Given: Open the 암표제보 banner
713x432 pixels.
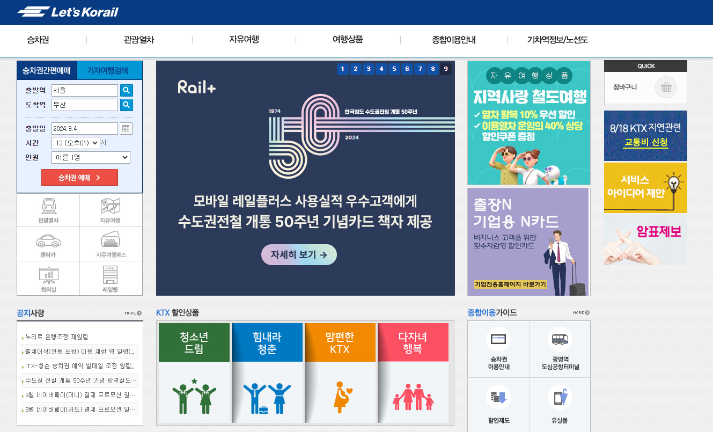Looking at the screenshot, I should click(x=645, y=239).
